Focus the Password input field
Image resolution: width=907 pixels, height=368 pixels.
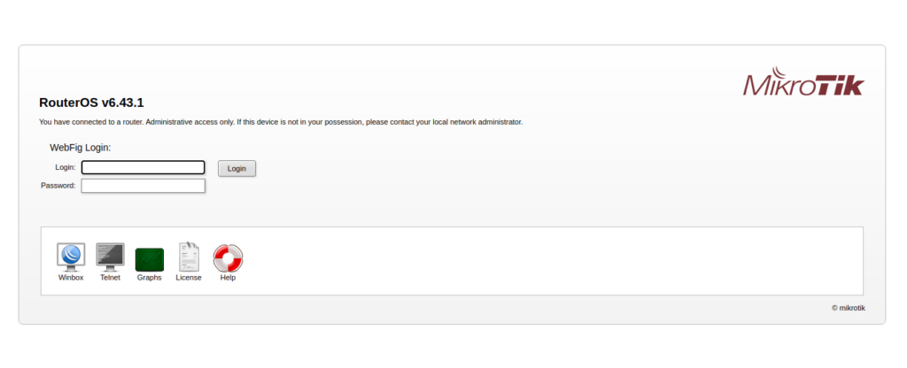tap(143, 186)
